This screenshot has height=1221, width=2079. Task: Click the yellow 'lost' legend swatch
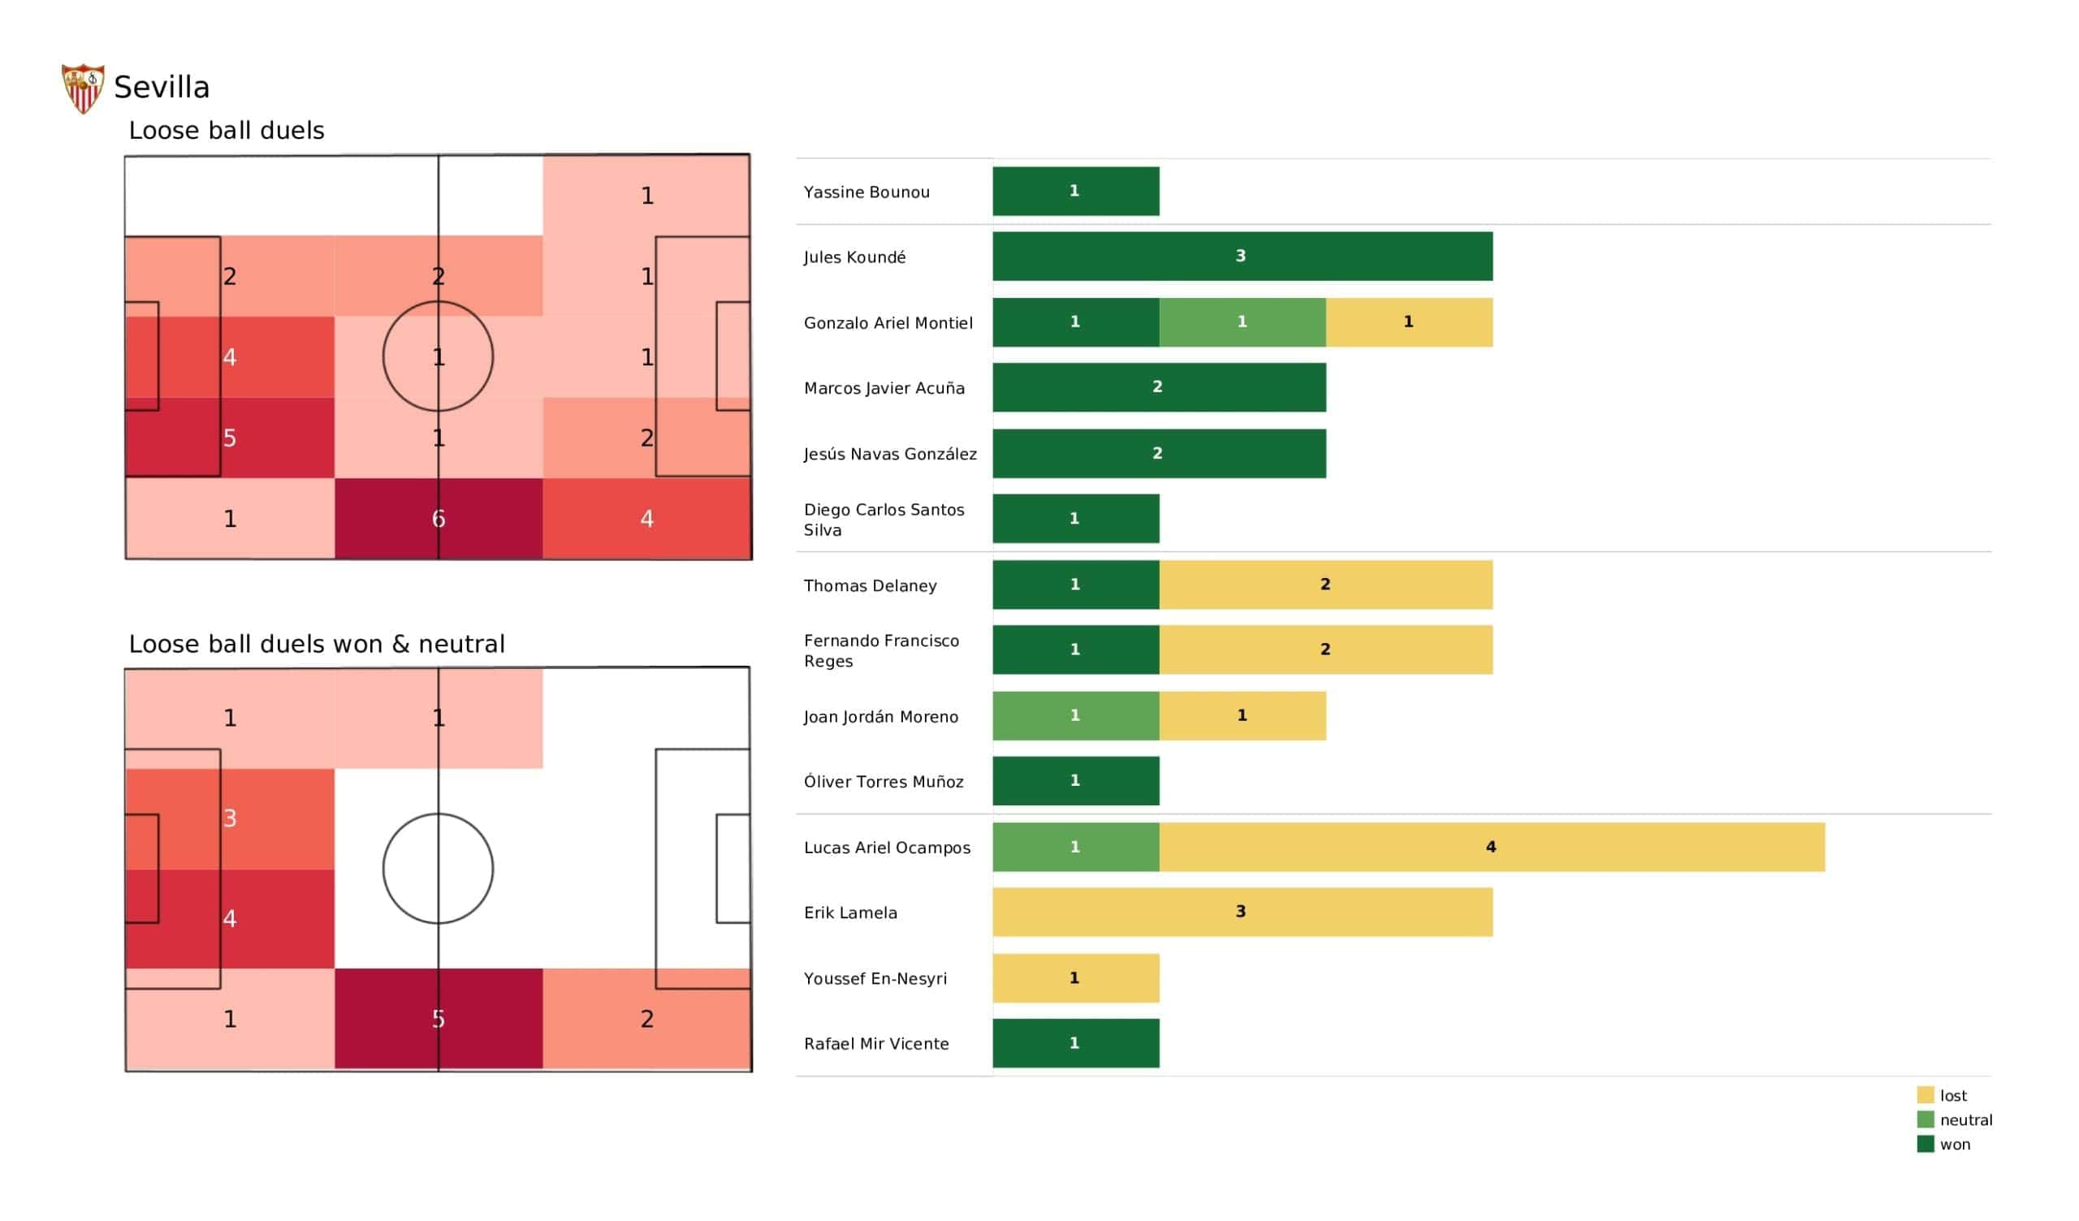[1926, 1095]
